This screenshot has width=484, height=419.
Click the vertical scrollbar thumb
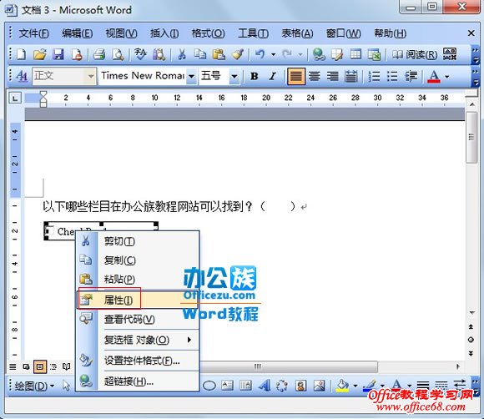(x=471, y=137)
